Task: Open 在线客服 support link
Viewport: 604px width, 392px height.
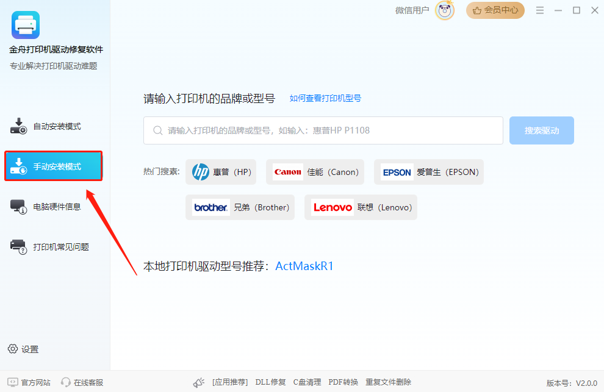Action: [x=88, y=382]
